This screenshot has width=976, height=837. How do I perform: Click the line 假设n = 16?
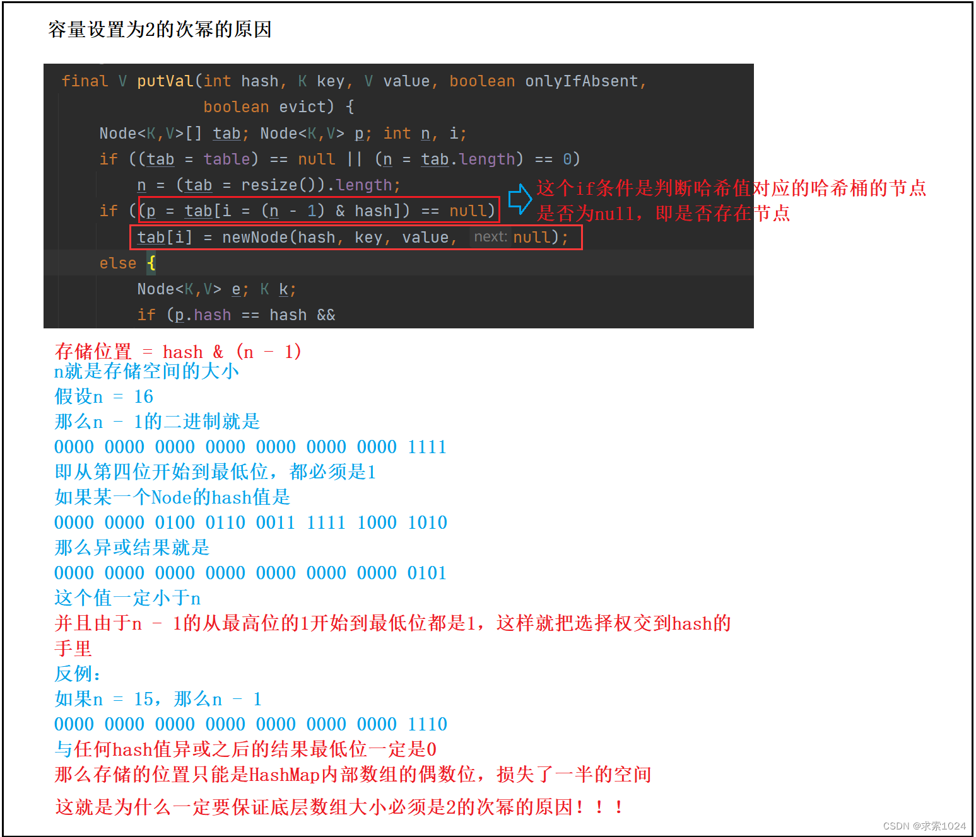(x=104, y=396)
